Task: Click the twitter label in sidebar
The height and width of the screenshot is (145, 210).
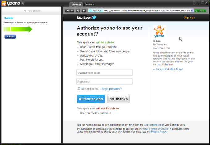Action: coord(9,18)
